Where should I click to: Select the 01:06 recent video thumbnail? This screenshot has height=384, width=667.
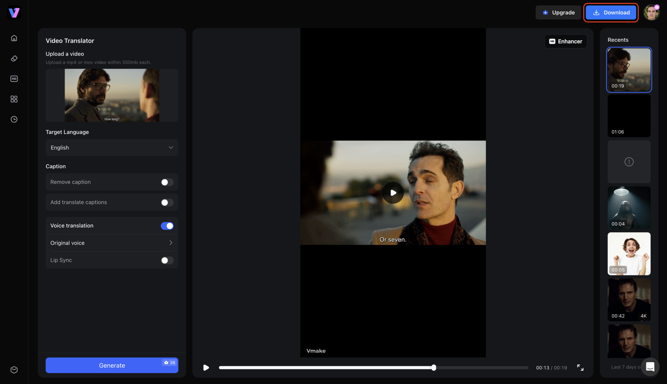(x=629, y=116)
